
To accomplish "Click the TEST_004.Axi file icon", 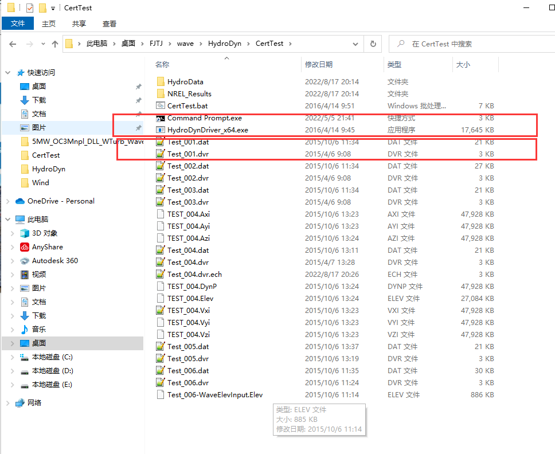I will click(161, 214).
